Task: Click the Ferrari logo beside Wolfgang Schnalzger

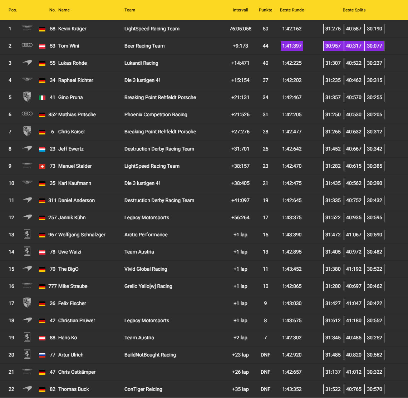Action: 27,235
